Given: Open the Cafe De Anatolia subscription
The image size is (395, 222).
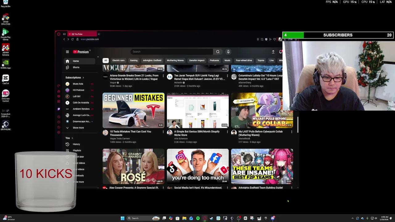Looking at the screenshot, I should point(80,103).
